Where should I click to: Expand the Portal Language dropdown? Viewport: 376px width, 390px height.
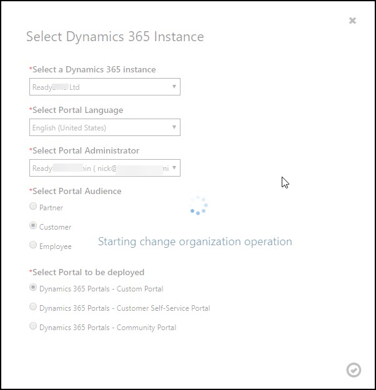click(105, 128)
